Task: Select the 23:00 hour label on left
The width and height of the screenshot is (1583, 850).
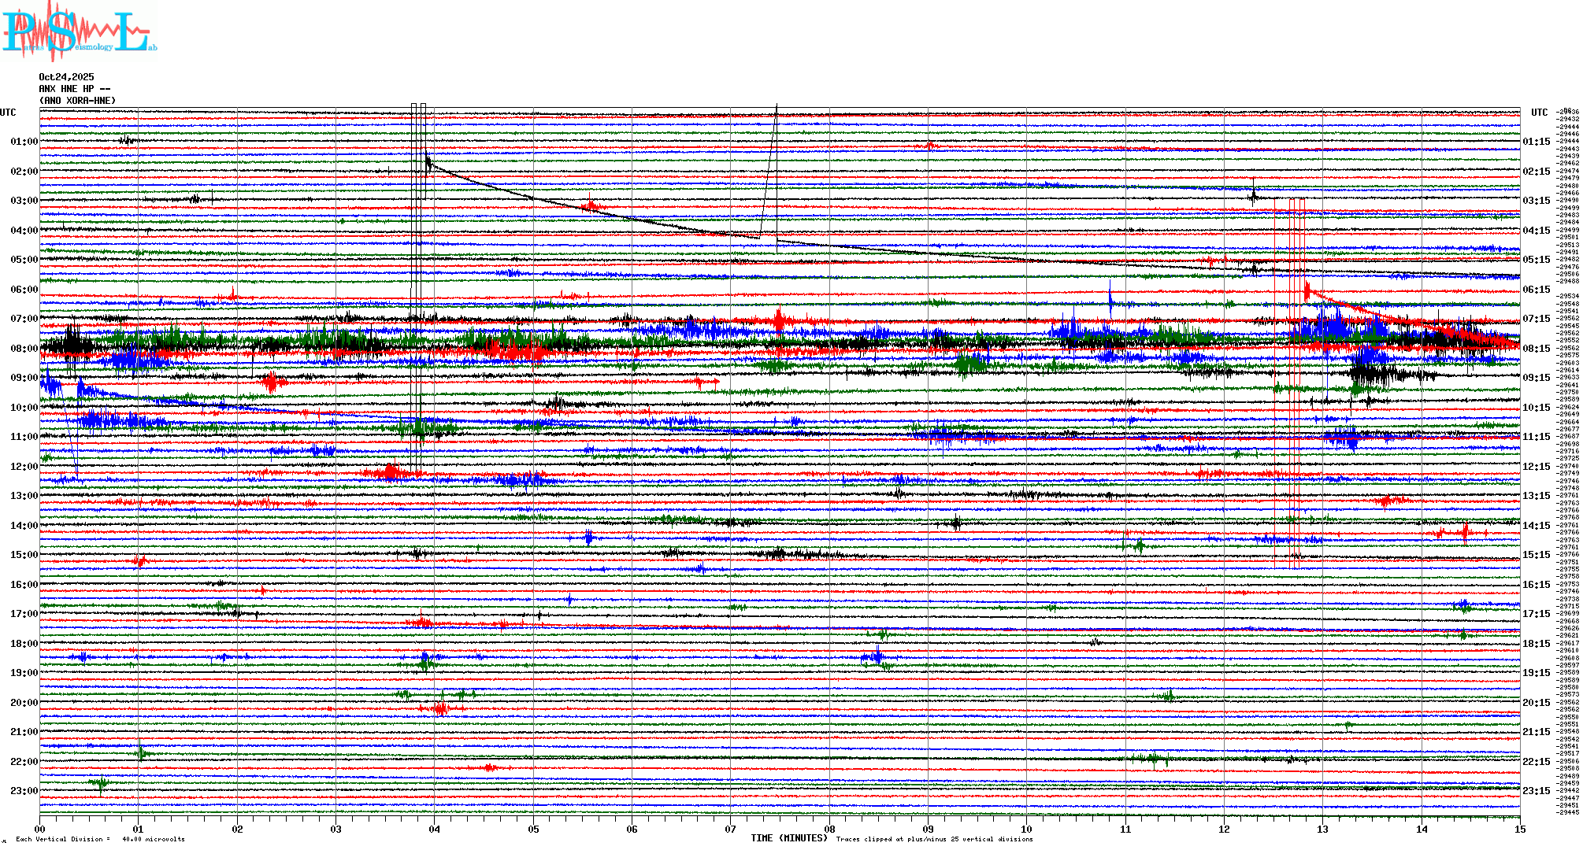Action: tap(24, 791)
